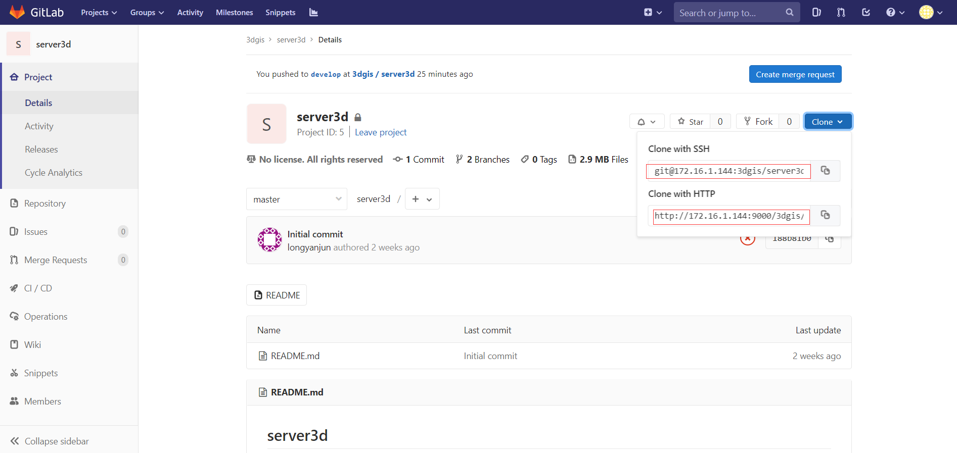
Task: Open the To-Do list icon
Action: tap(866, 12)
